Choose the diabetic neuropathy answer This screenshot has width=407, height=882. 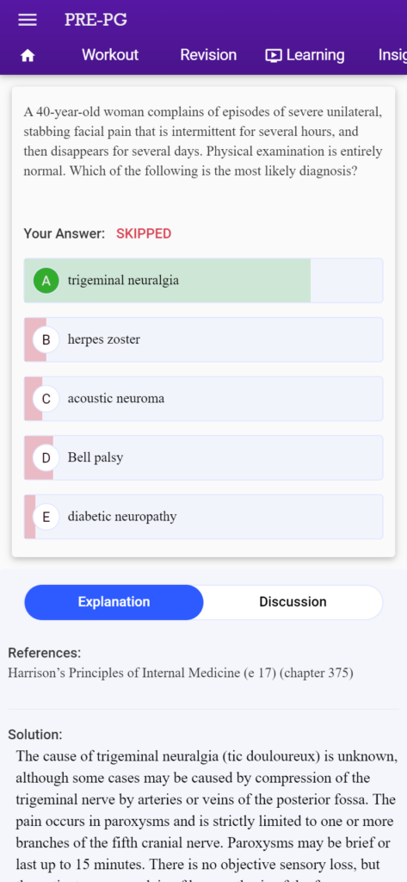(x=203, y=517)
